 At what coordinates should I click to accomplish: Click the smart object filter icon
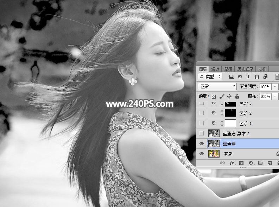[x=265, y=76]
